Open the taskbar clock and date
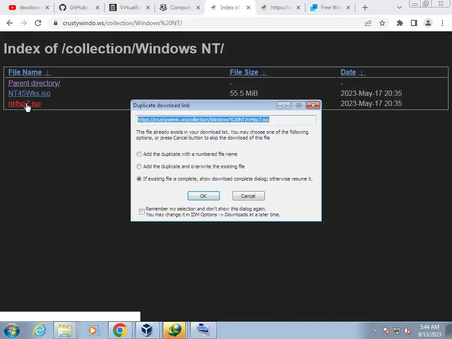 (x=429, y=331)
